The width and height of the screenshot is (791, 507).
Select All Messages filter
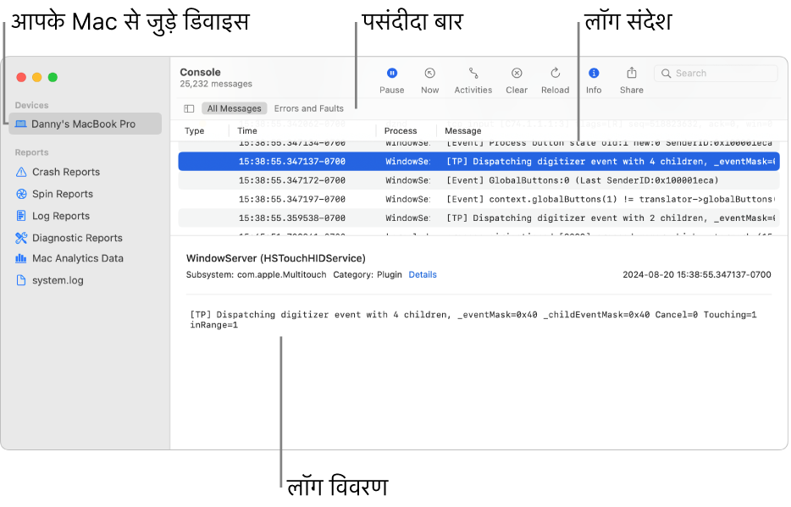pos(234,108)
